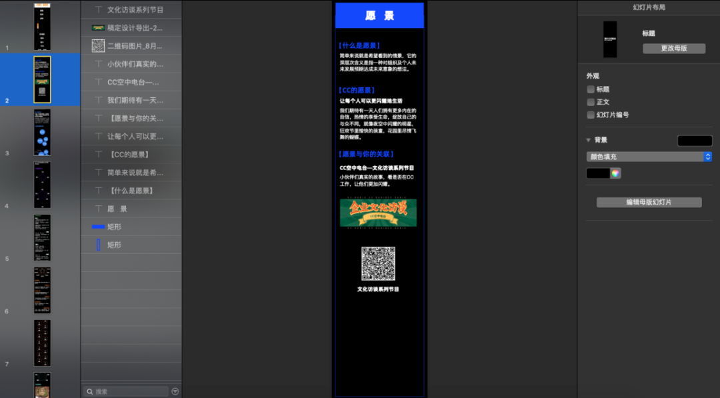Open the color wheel picker in background section
Screen dimensions: 720x398
615,173
